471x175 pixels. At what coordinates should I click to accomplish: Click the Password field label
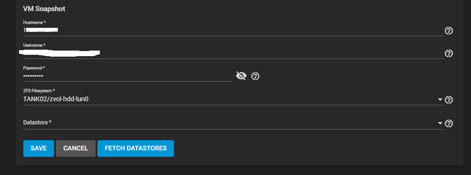34,68
